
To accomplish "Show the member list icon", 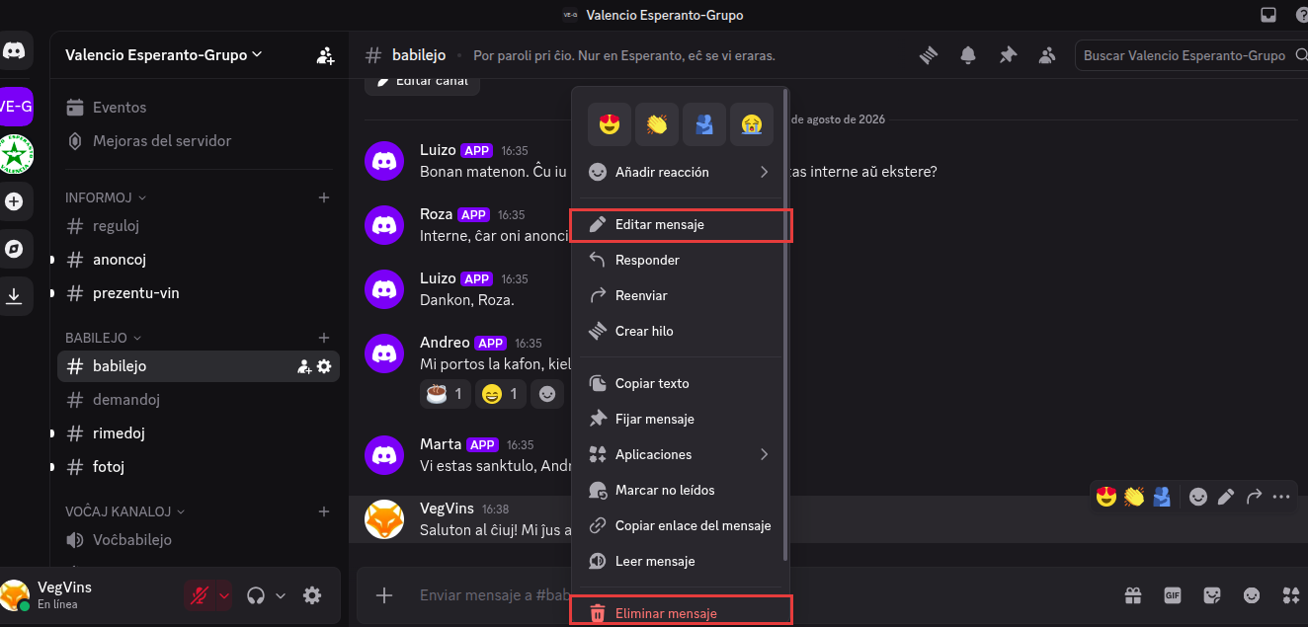I will 1047,55.
